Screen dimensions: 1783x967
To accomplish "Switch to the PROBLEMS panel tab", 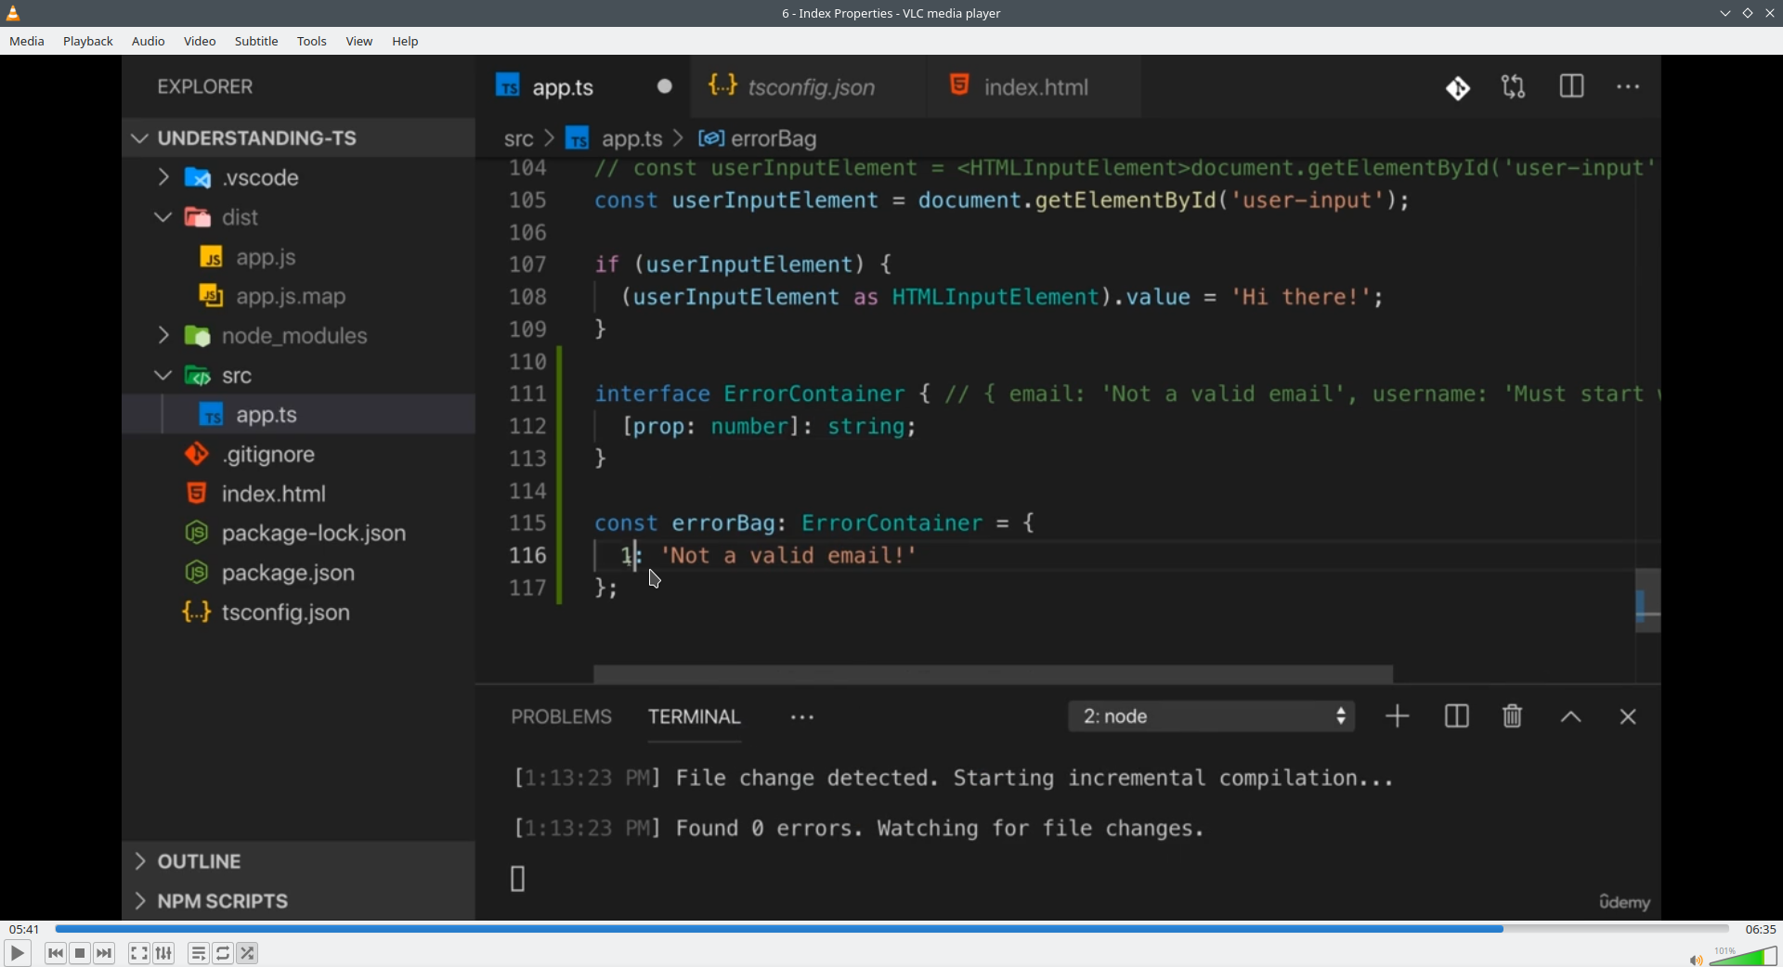I will (x=561, y=717).
